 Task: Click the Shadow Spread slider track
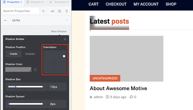[x=26, y=104]
